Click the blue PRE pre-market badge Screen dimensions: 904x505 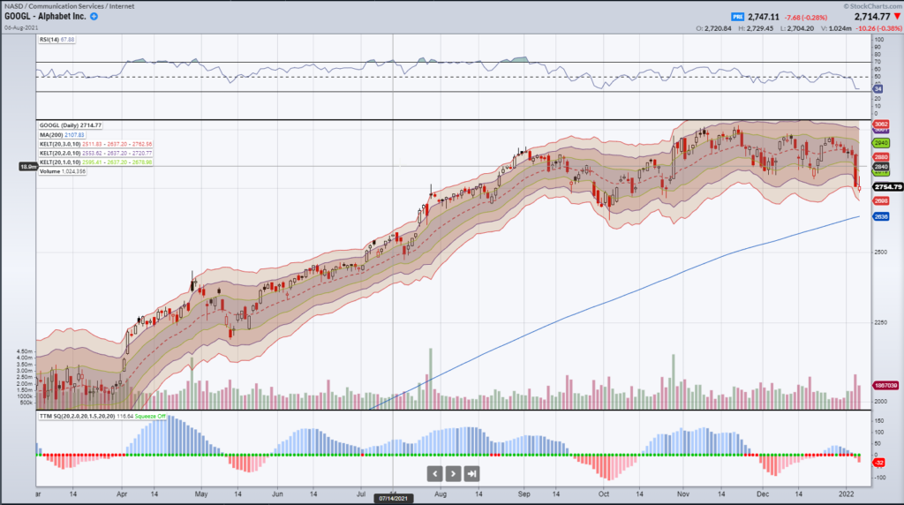(x=737, y=18)
